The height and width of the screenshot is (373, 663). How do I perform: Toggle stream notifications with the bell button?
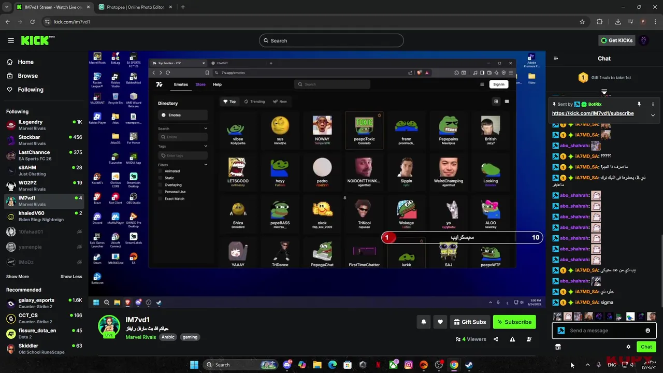(423, 322)
